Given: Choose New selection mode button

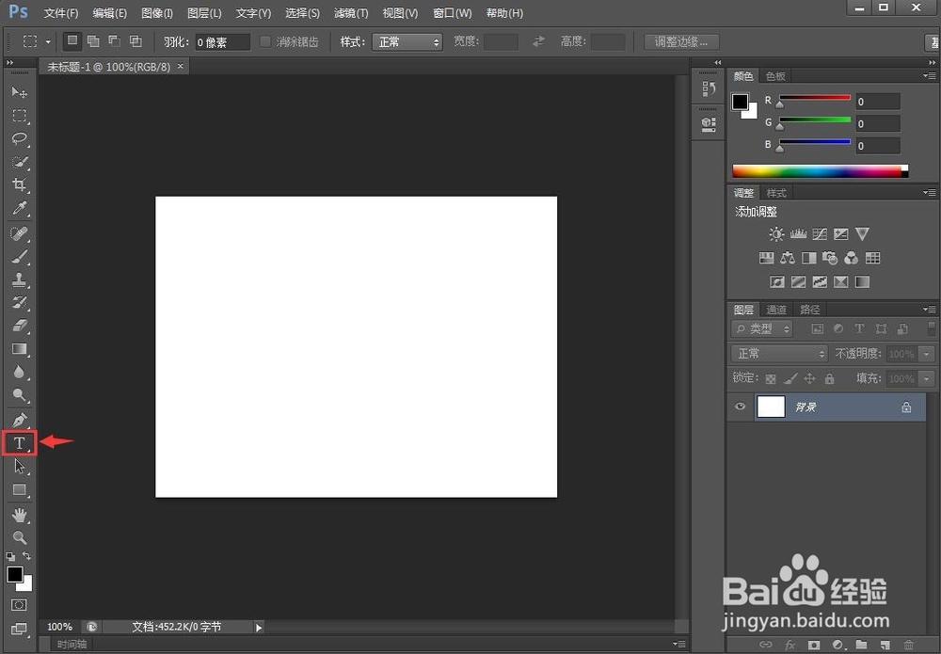Looking at the screenshot, I should click(x=72, y=41).
